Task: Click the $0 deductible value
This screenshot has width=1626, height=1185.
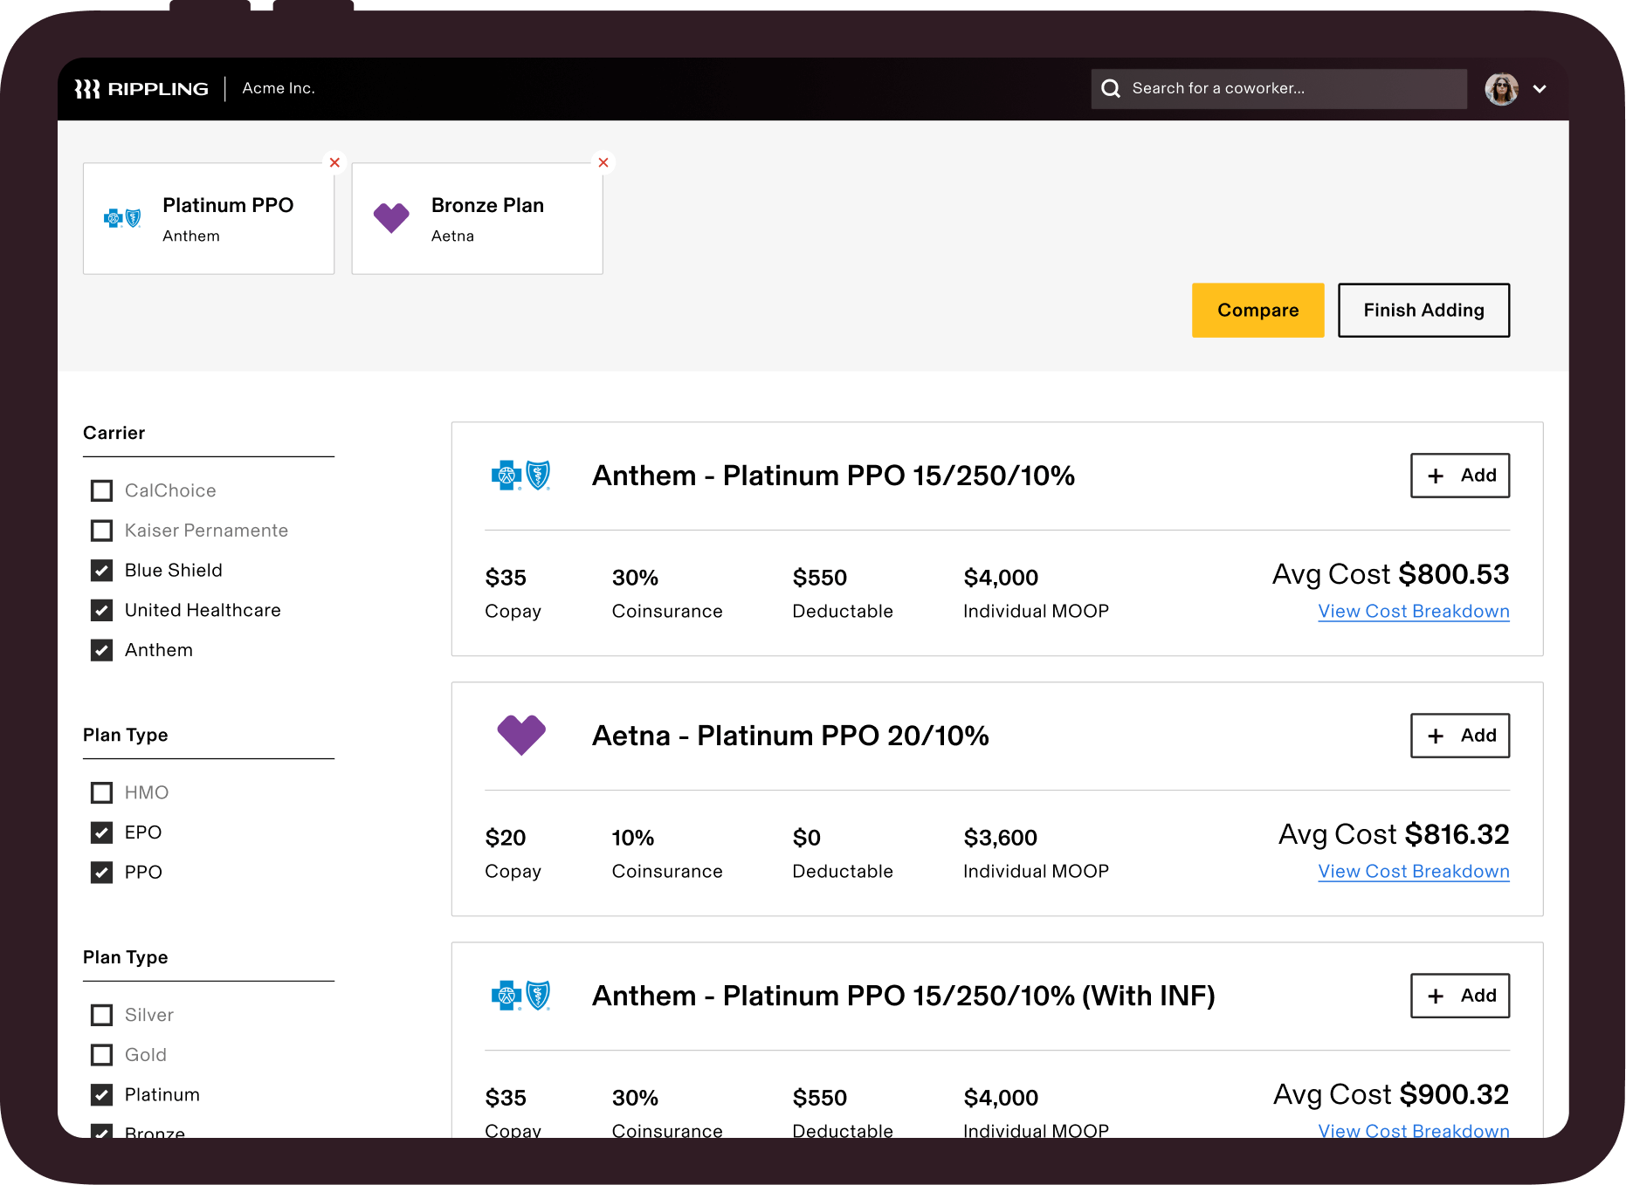Action: click(807, 839)
